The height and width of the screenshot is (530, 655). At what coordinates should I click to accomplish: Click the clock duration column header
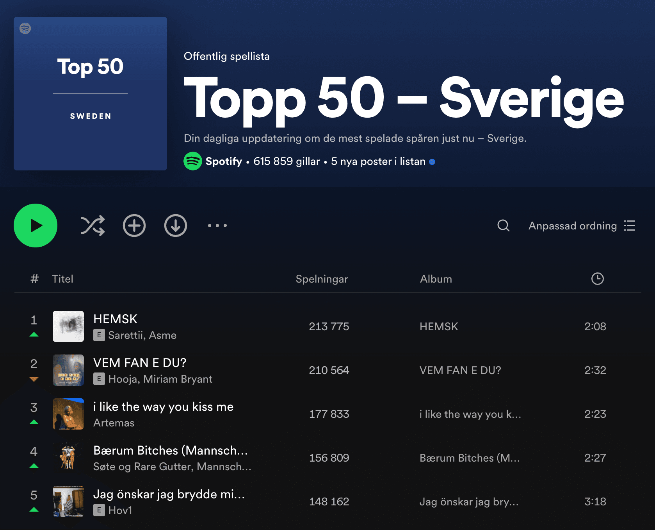597,279
